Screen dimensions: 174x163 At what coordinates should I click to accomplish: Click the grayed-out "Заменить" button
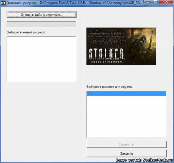(x=126, y=145)
